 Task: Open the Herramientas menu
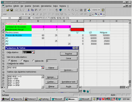tap(46, 6)
